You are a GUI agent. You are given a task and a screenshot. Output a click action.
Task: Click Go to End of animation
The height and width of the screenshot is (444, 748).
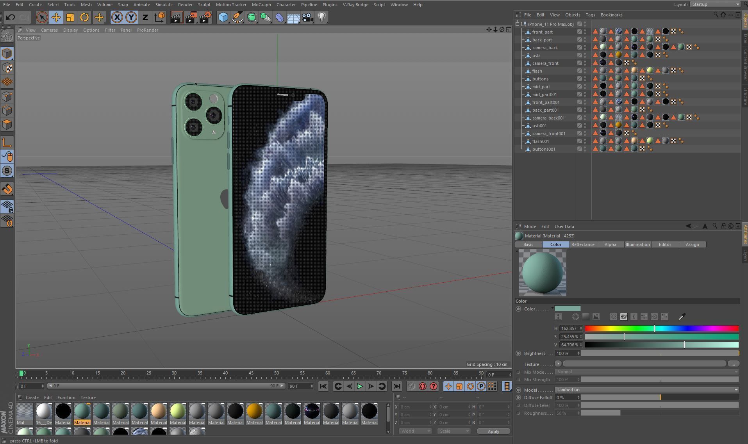[x=396, y=386]
